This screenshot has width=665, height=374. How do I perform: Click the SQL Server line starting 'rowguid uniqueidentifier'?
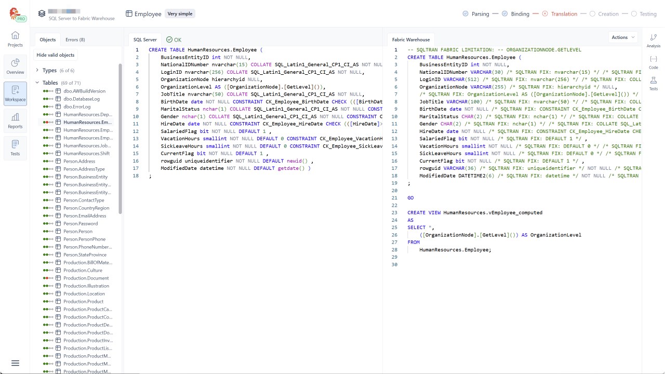pos(237,161)
